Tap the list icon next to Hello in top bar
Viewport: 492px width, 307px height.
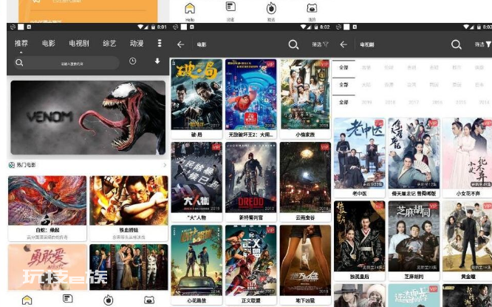pos(230,7)
